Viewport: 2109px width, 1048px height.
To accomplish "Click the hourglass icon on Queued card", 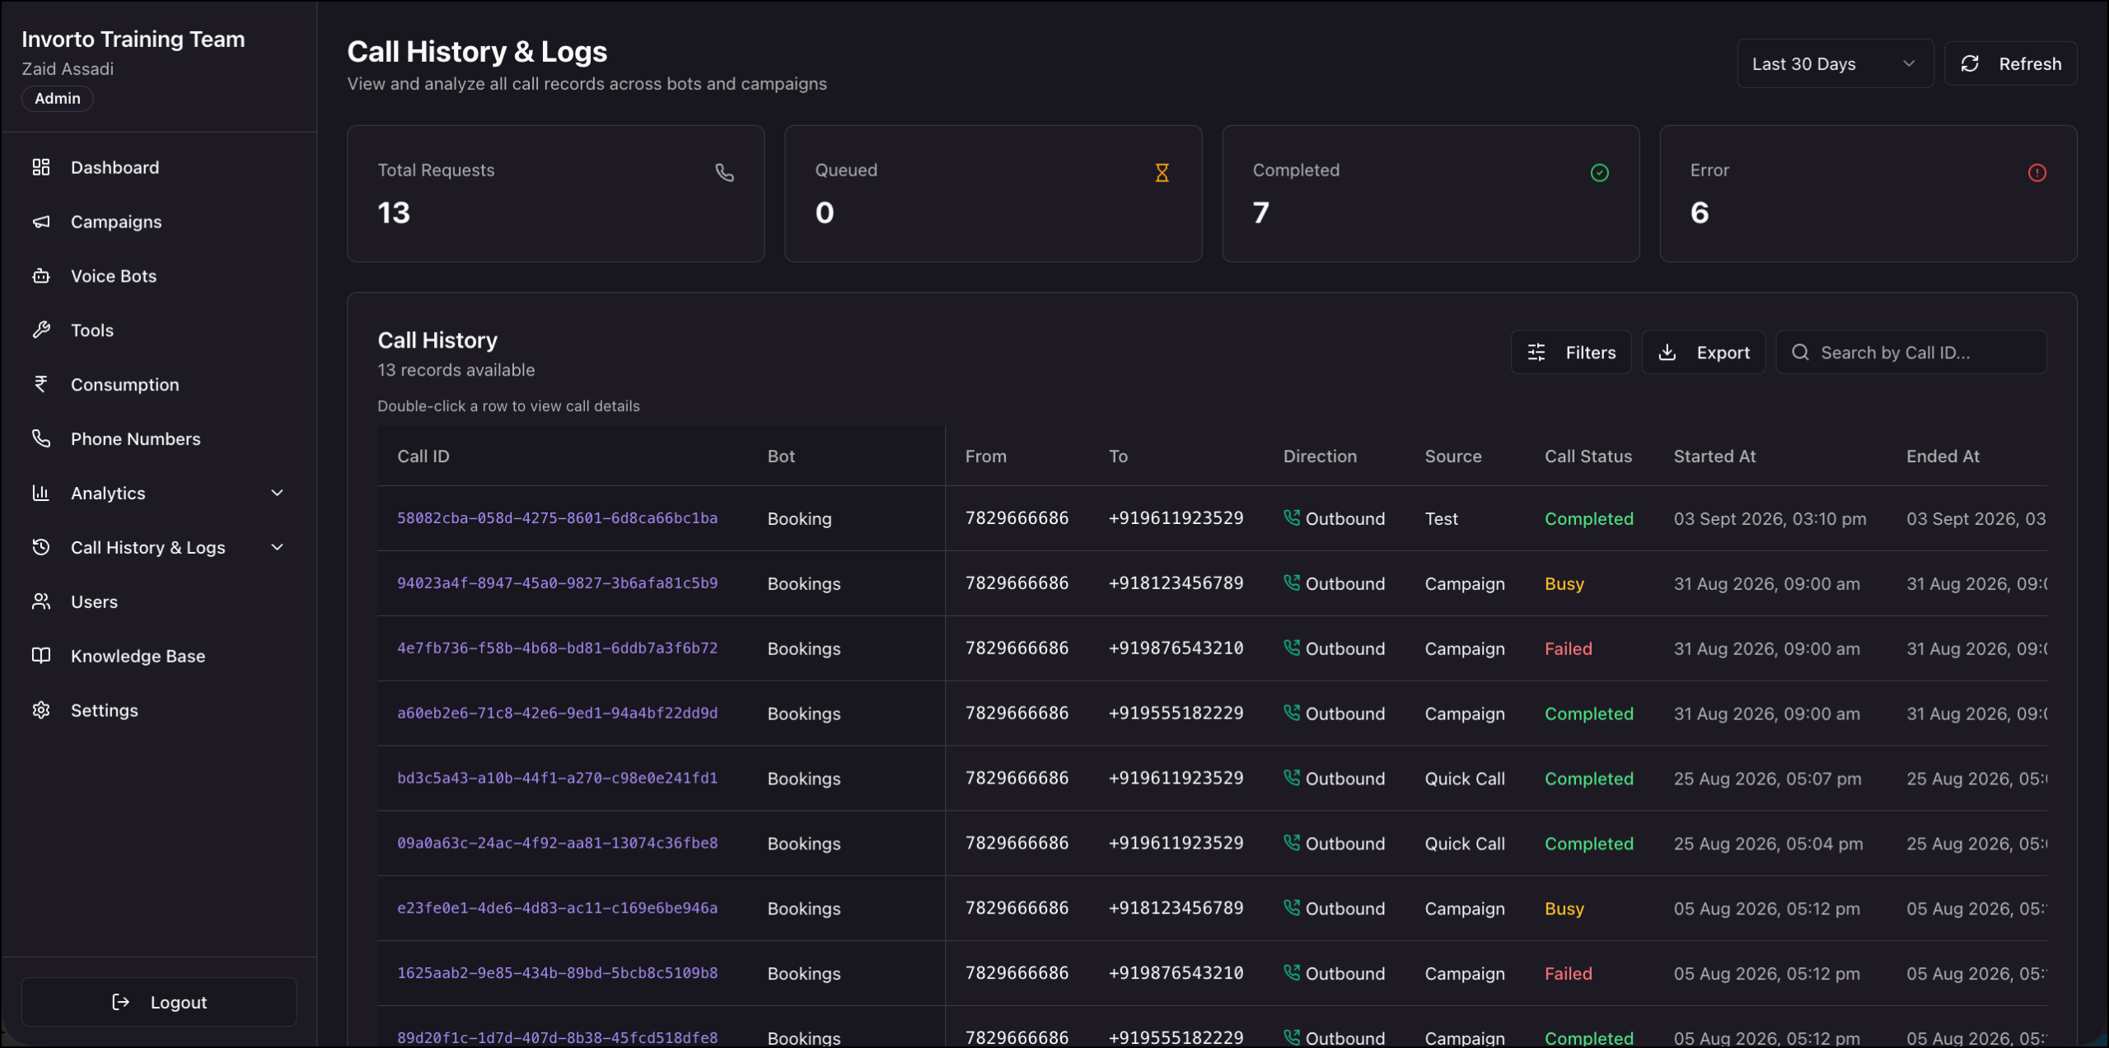I will pyautogui.click(x=1162, y=172).
